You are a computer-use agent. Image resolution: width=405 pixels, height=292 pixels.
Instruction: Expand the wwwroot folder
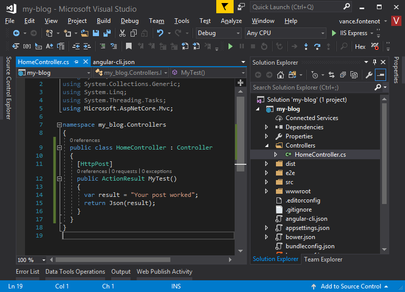pyautogui.click(x=267, y=191)
